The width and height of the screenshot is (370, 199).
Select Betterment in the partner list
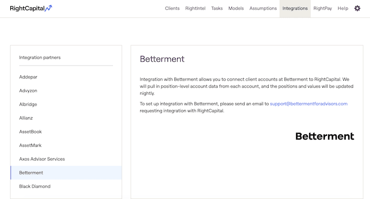click(x=66, y=173)
